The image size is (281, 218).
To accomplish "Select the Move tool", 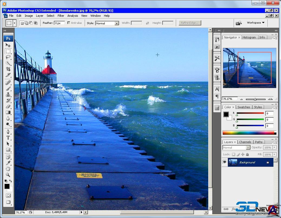I will point(8,45).
